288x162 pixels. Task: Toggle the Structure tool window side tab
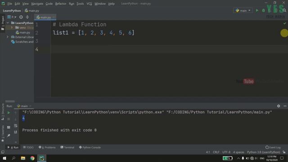pos(3,112)
